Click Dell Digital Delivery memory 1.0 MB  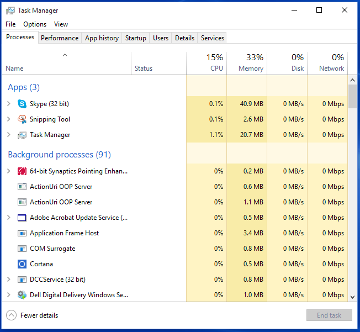coord(253,295)
